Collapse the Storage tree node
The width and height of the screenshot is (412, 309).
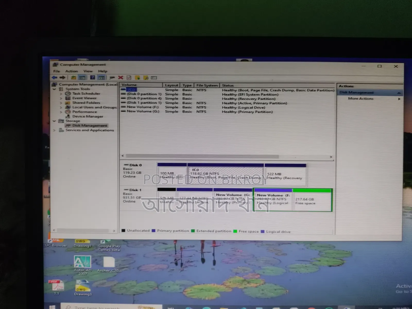tap(54, 121)
